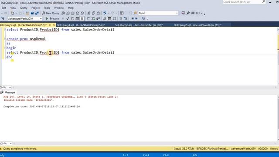Click the Undo arrow icon

coord(105,13)
